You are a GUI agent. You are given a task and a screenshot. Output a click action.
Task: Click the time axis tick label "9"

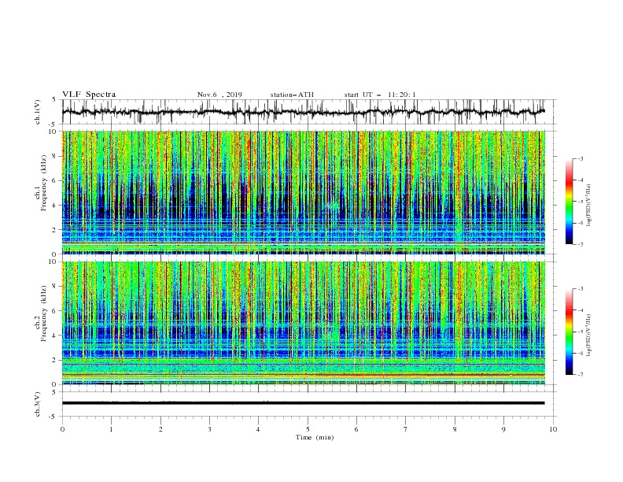coord(503,429)
